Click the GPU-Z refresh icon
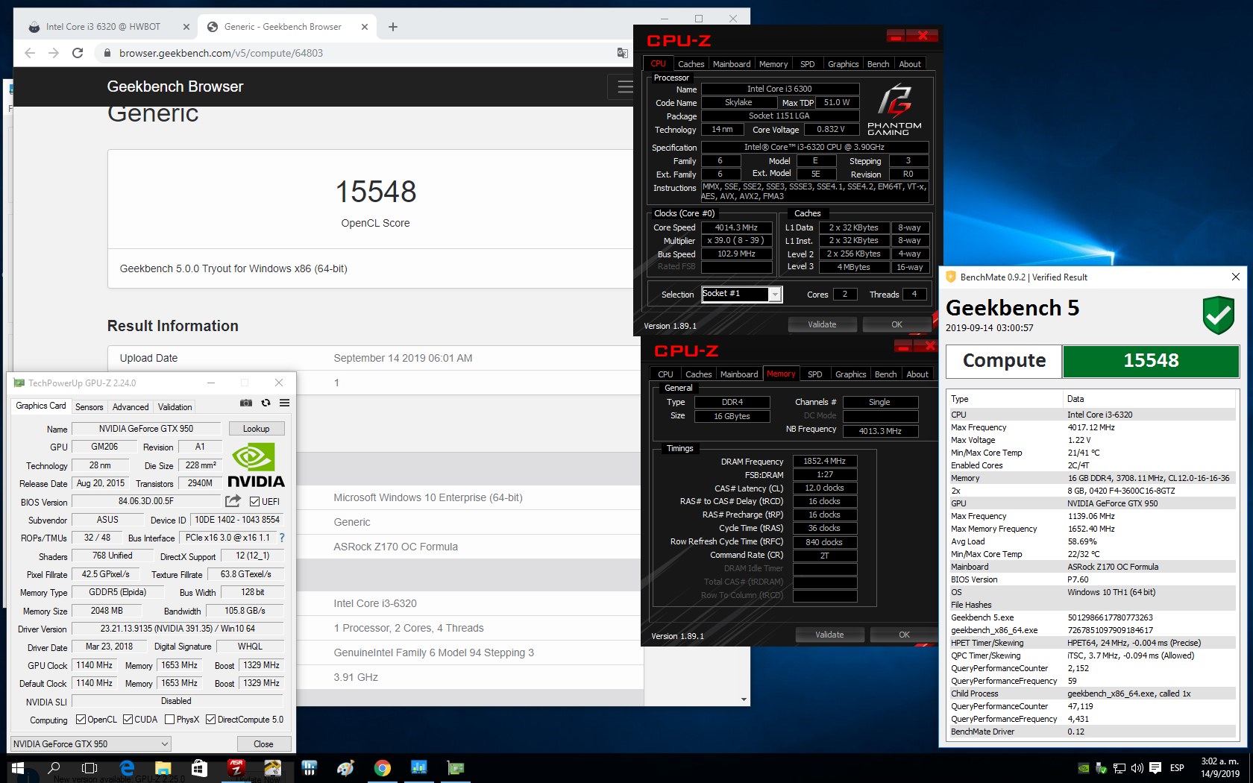 [266, 403]
